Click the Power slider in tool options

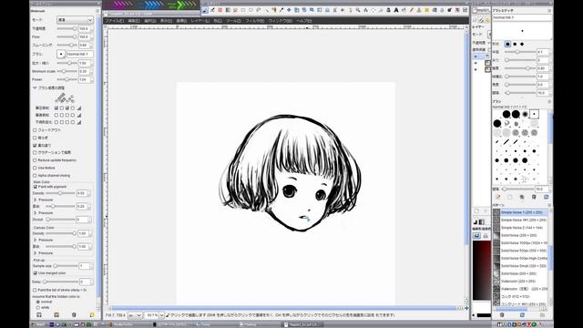pos(66,79)
